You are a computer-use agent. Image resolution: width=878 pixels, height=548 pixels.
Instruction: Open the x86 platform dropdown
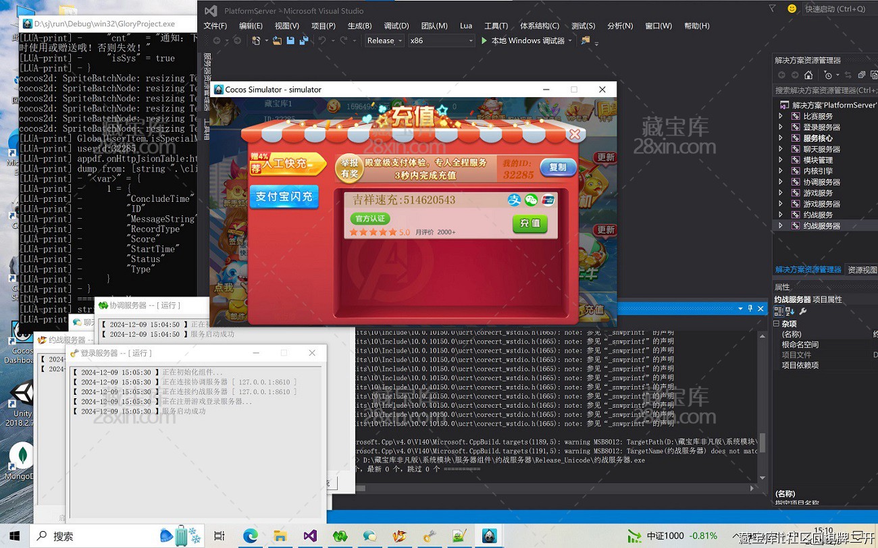point(441,40)
